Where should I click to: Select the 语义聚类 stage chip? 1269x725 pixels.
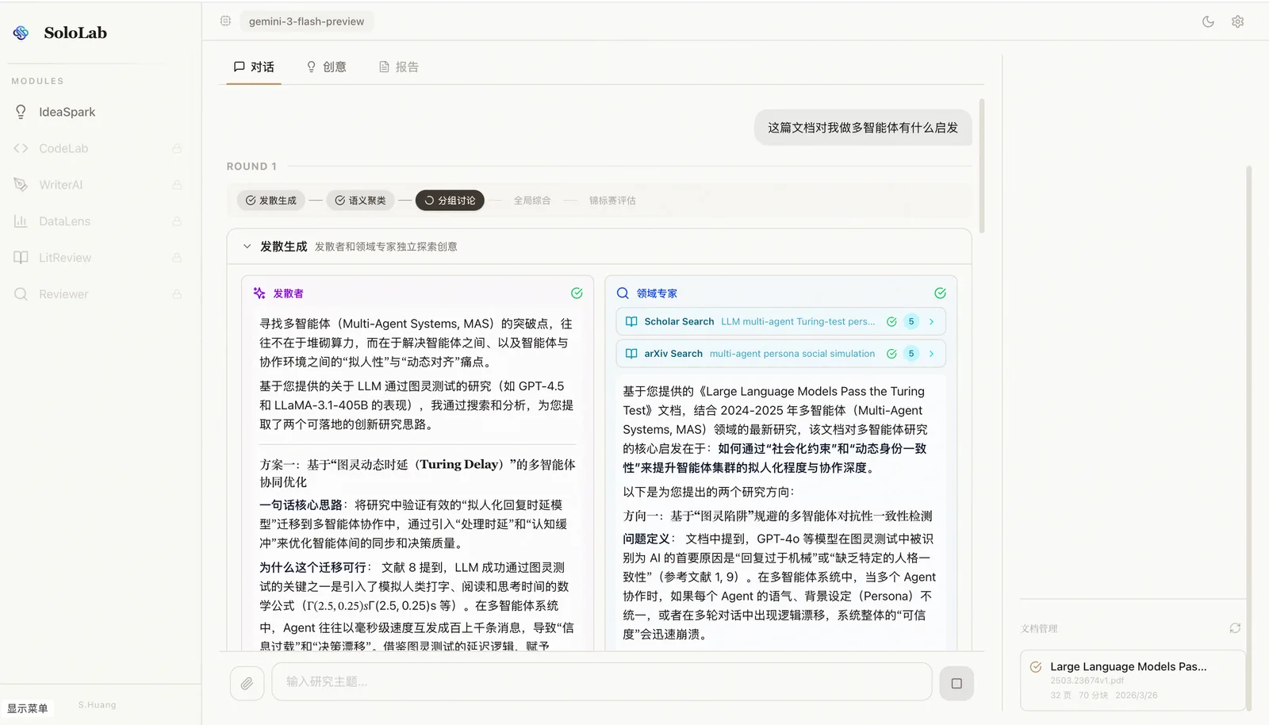(360, 201)
